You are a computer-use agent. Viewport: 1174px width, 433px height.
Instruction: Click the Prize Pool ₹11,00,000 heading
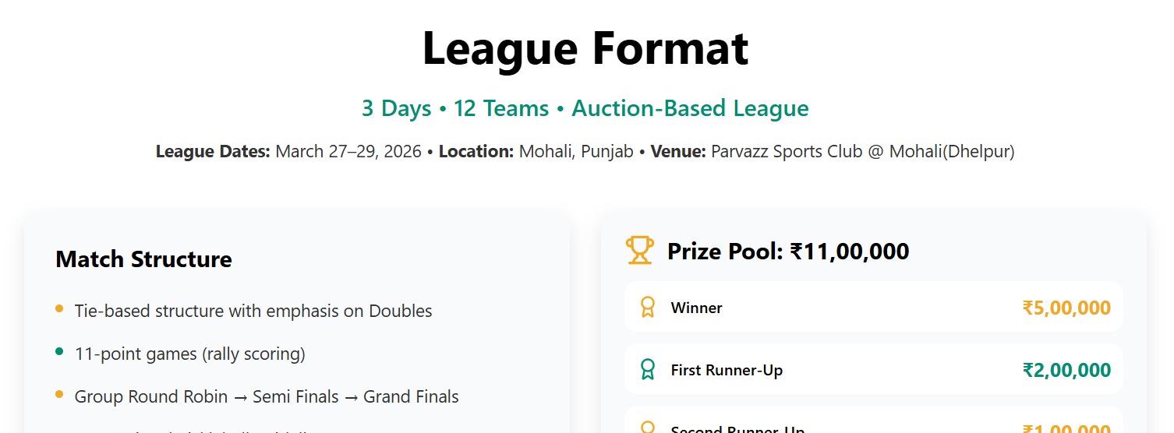click(x=788, y=252)
